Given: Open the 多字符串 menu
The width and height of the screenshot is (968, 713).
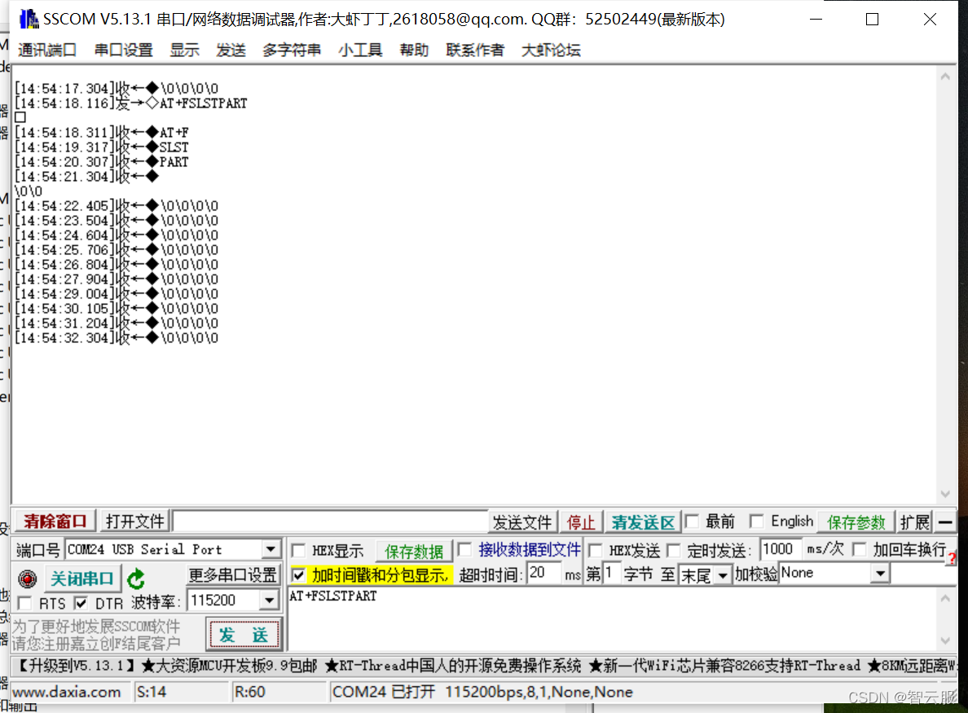Looking at the screenshot, I should (x=292, y=50).
